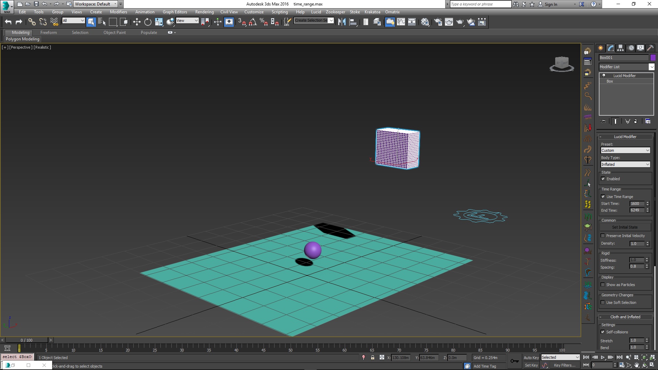This screenshot has height=370, width=658.
Task: Switch to the Hierarchy command panel tab
Action: (x=621, y=48)
